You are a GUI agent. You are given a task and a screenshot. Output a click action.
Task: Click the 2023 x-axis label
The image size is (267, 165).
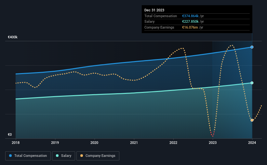coord(213,143)
